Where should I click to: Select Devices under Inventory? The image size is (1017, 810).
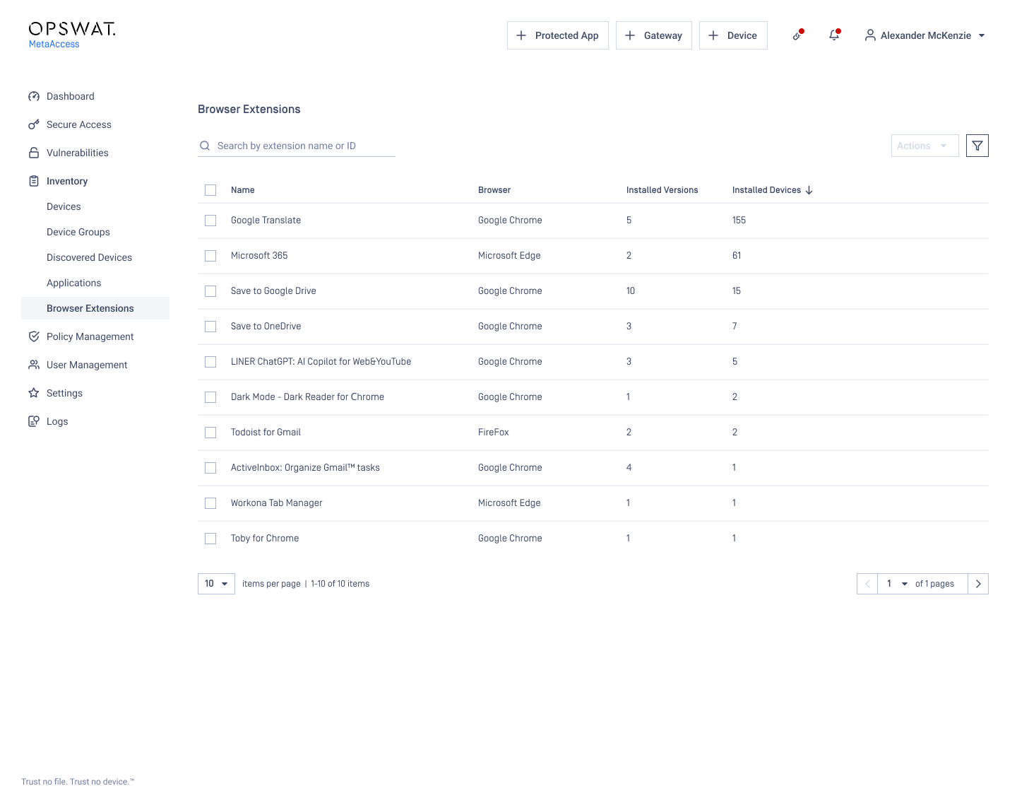coord(64,206)
